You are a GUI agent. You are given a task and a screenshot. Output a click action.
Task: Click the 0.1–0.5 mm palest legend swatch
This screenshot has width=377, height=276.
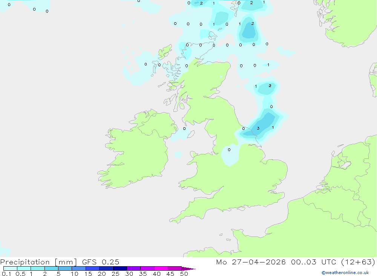pyautogui.click(x=10, y=268)
